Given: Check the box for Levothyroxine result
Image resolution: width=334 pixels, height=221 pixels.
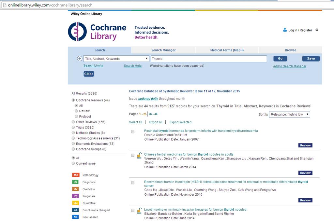Looking at the screenshot, I should pos(133,210).
